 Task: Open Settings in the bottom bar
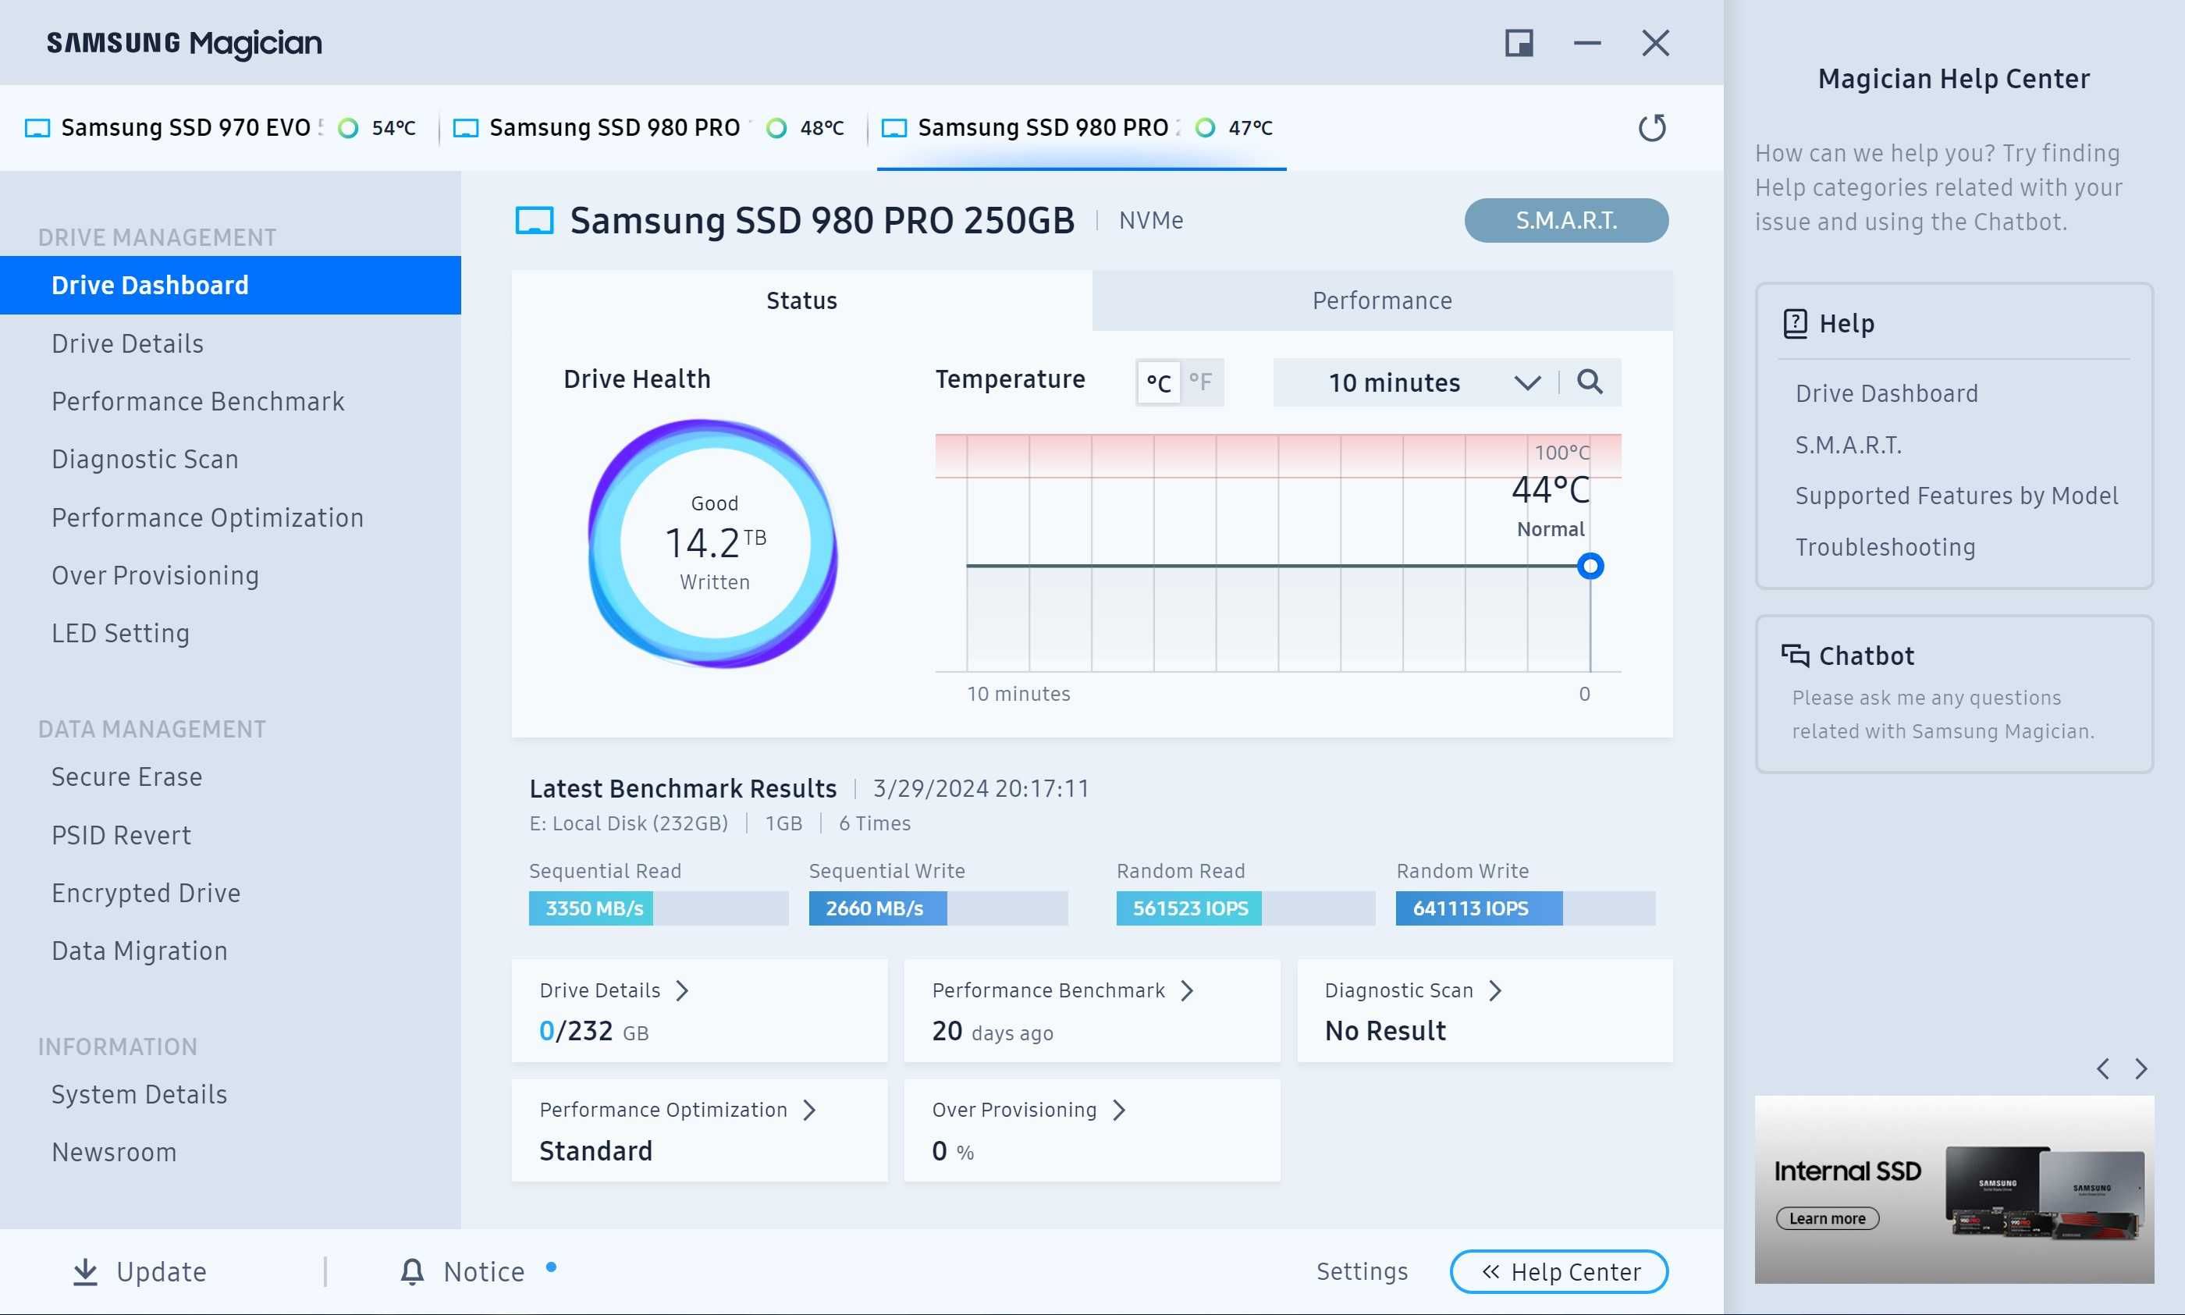pyautogui.click(x=1362, y=1271)
